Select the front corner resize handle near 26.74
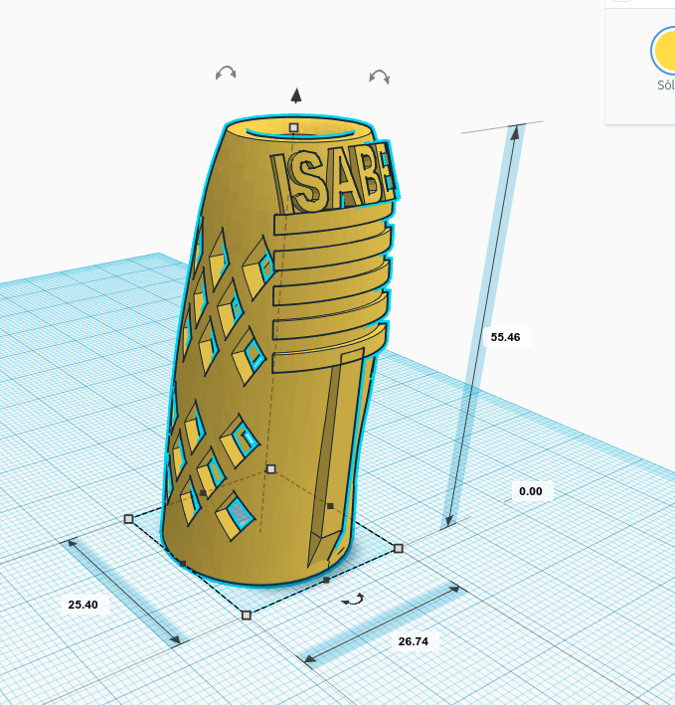675x705 pixels. pos(247,616)
